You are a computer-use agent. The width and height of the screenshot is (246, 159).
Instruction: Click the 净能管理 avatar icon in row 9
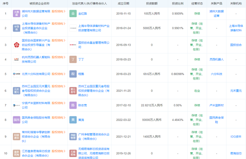(x=73, y=137)
